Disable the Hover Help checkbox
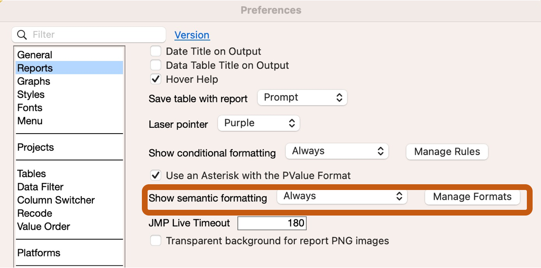The height and width of the screenshot is (268, 541). click(x=156, y=79)
